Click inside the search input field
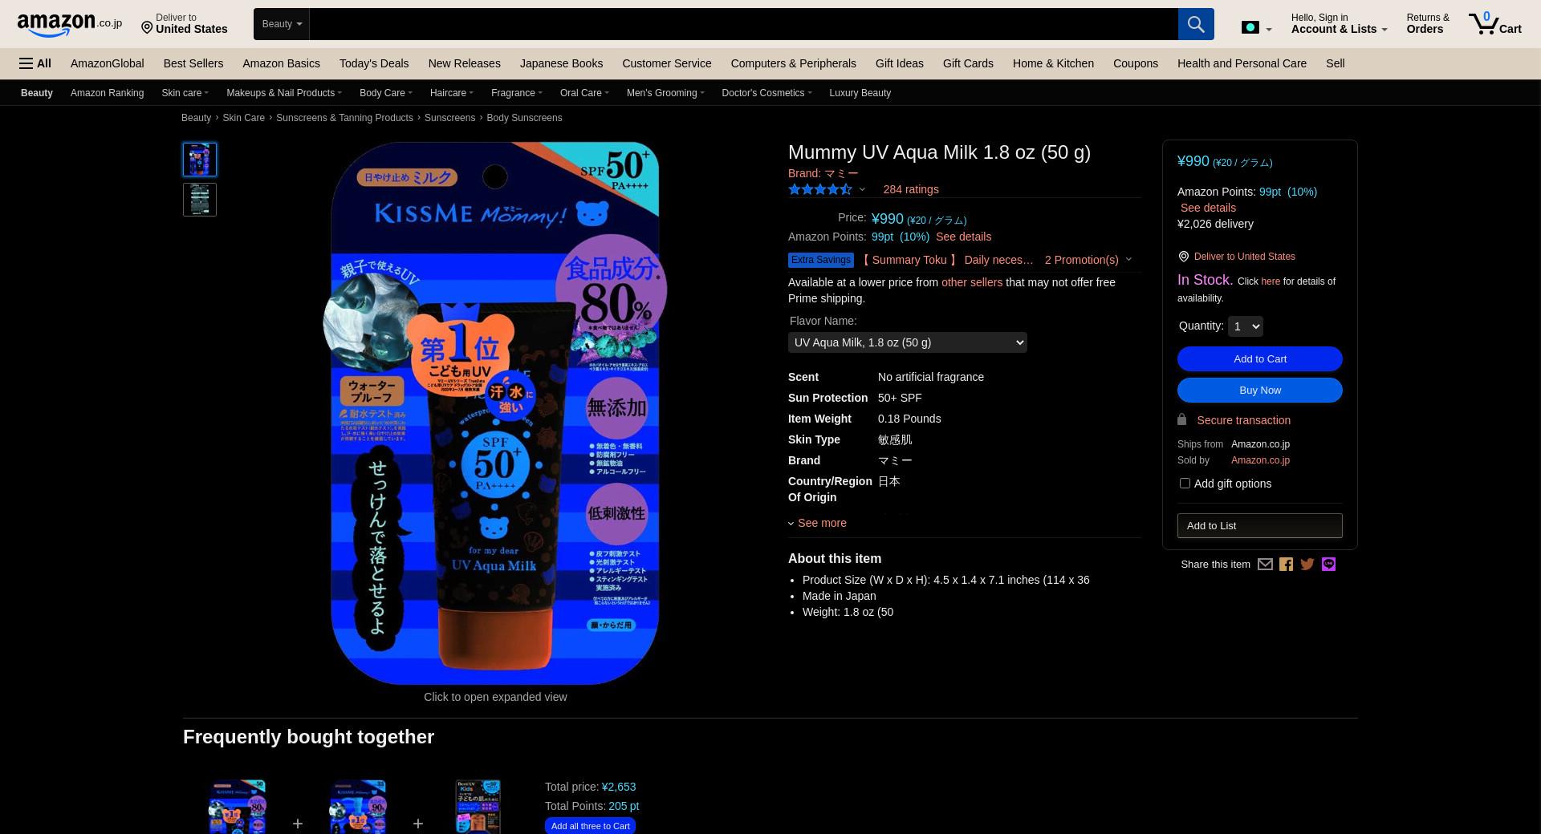Screen dimensions: 1541x834 (743, 24)
